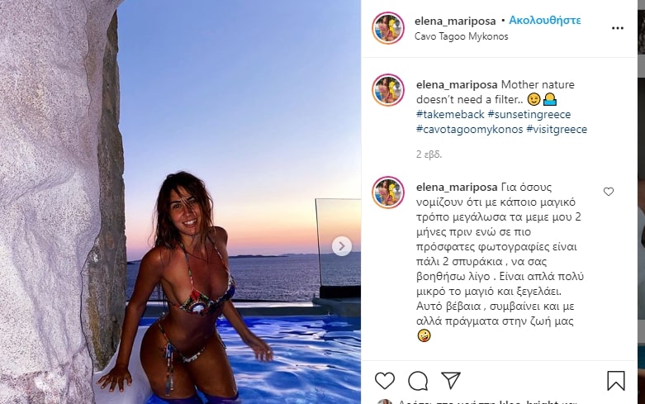
Task: Open the #visitgreece hashtag
Action: click(x=557, y=129)
